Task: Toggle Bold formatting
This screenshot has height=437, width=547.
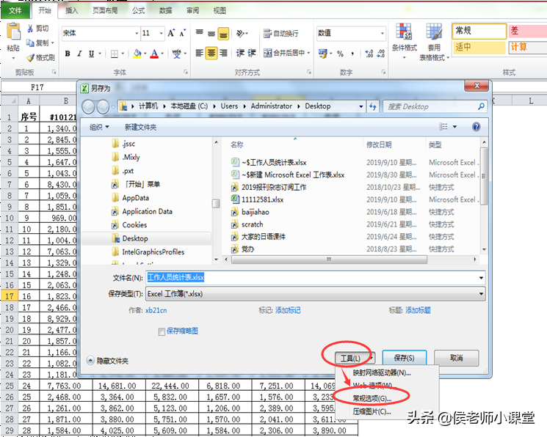Action: (x=68, y=54)
